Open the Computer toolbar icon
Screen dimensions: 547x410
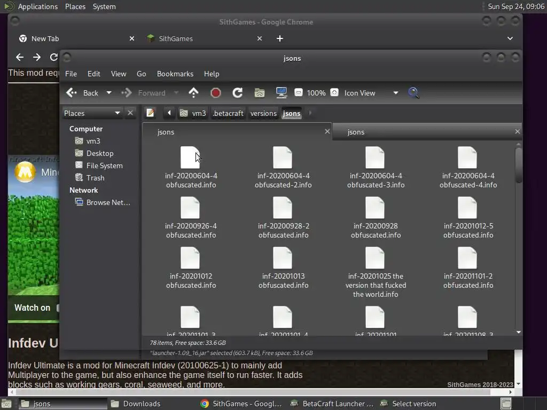pos(281,93)
